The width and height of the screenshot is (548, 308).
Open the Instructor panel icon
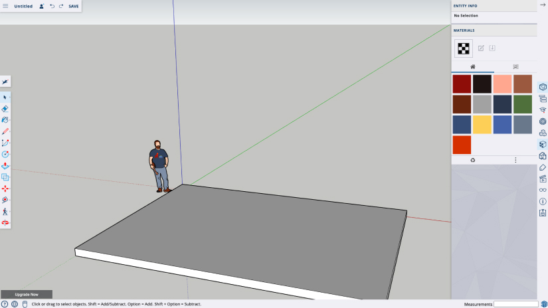pyautogui.click(x=543, y=110)
